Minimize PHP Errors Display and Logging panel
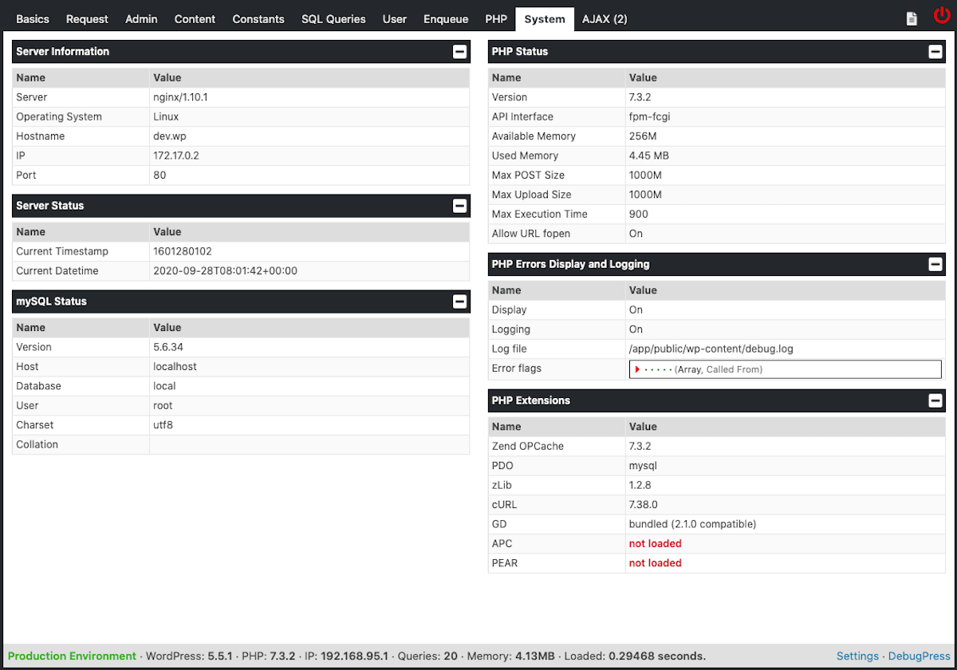This screenshot has height=670, width=957. click(x=935, y=264)
